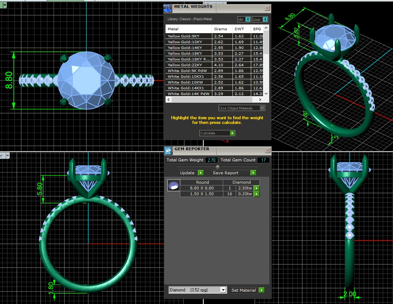Click green arrow on 1.50 X 1.50 row
Viewport: 393px width, 304px height.
click(x=257, y=194)
